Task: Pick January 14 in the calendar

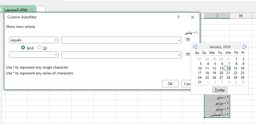Action: pos(228,68)
